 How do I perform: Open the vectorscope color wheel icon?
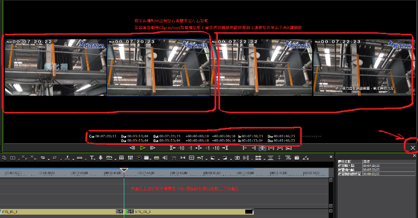click(x=139, y=158)
